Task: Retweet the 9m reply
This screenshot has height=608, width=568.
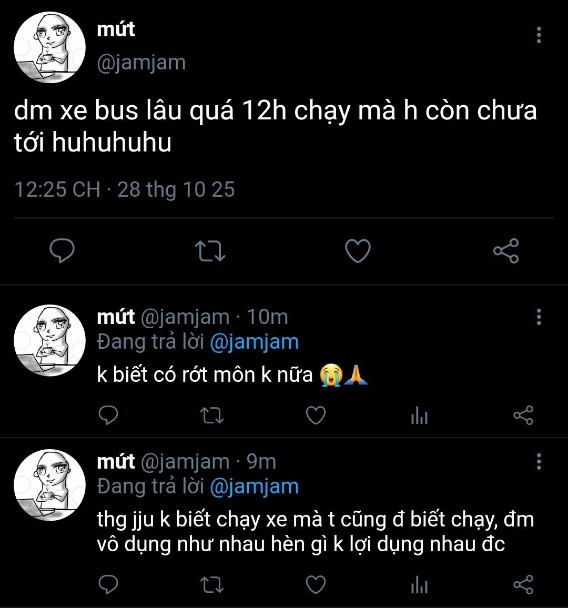Action: [x=212, y=584]
